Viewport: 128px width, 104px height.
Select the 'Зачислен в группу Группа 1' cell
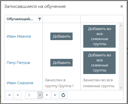coord(62,83)
